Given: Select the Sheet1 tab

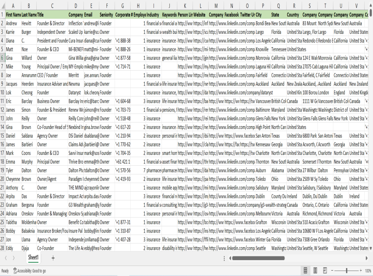Looking at the screenshot, I should coord(33,258).
